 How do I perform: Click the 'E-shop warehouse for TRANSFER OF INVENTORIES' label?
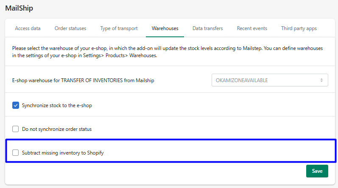point(83,80)
